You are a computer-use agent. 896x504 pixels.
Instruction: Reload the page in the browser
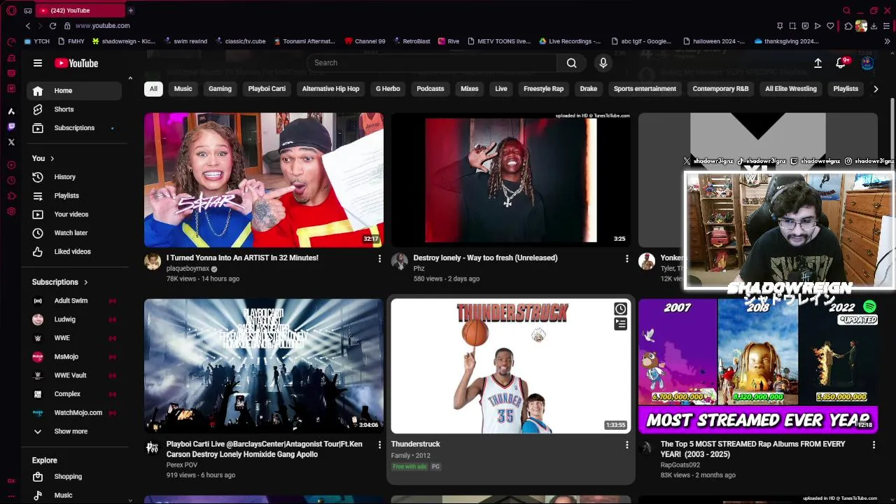point(52,26)
